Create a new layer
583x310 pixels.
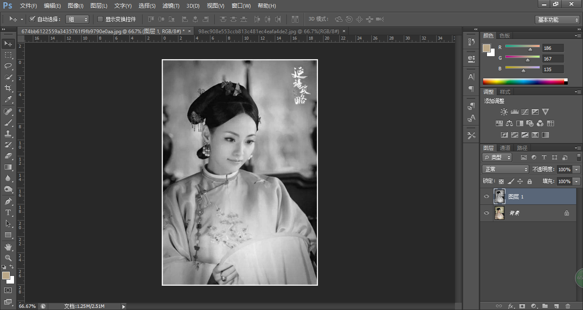[x=556, y=306]
